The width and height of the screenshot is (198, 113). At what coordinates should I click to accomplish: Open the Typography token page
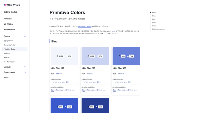pyautogui.click(x=8, y=41)
